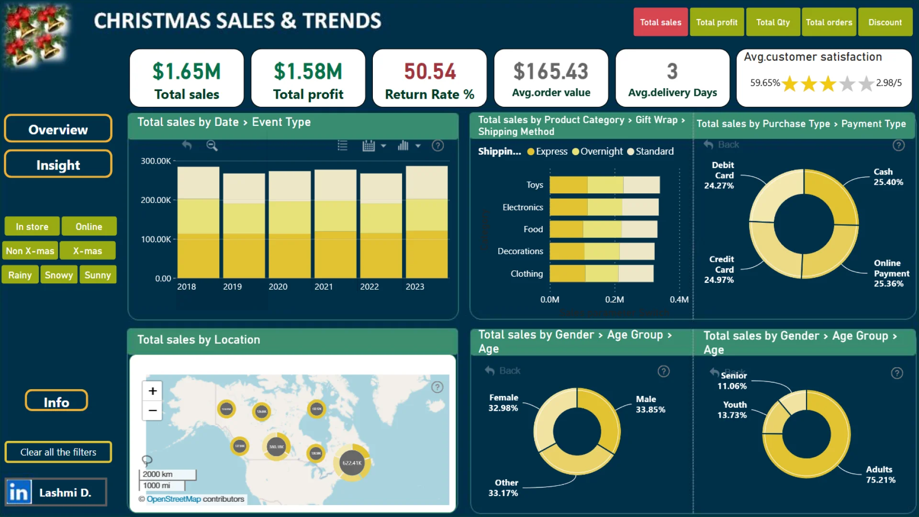Click the 622.41K map cluster marker
The width and height of the screenshot is (919, 517).
click(352, 463)
